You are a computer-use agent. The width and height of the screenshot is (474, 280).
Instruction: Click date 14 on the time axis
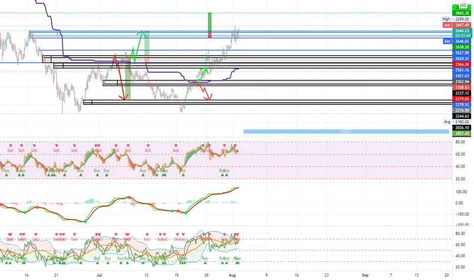coord(26,275)
